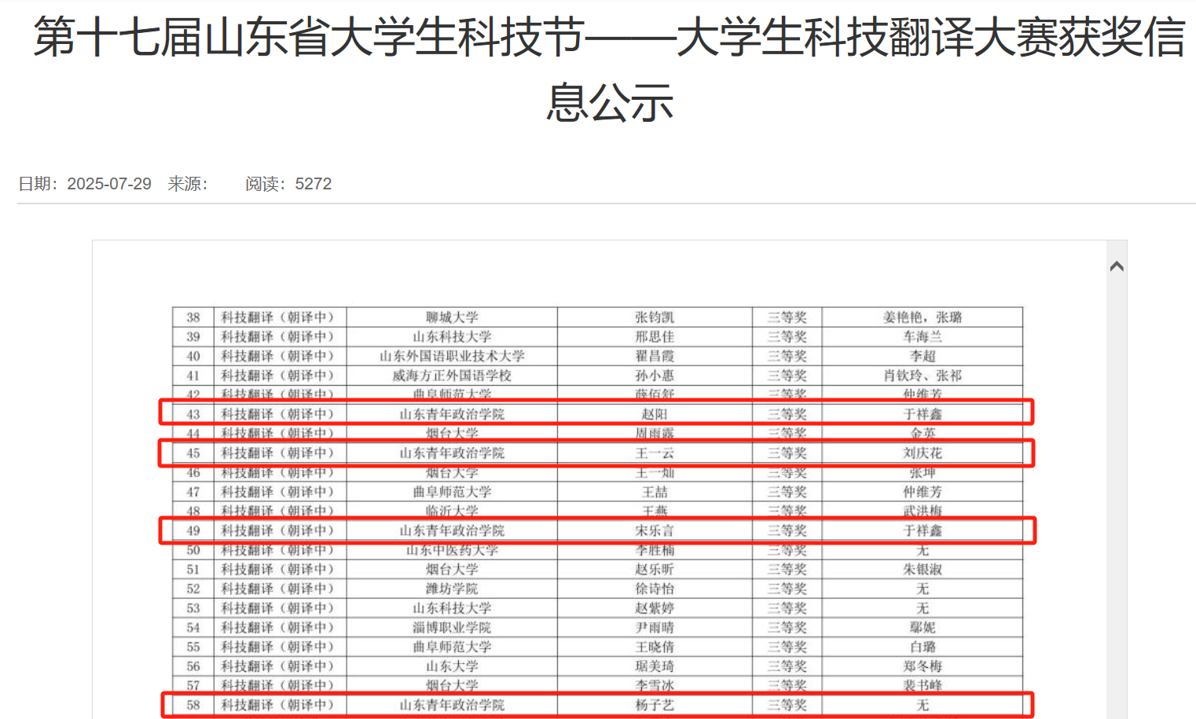Screen dimensions: 1196x719
Task: Click the 来源 source label
Action: click(x=187, y=184)
